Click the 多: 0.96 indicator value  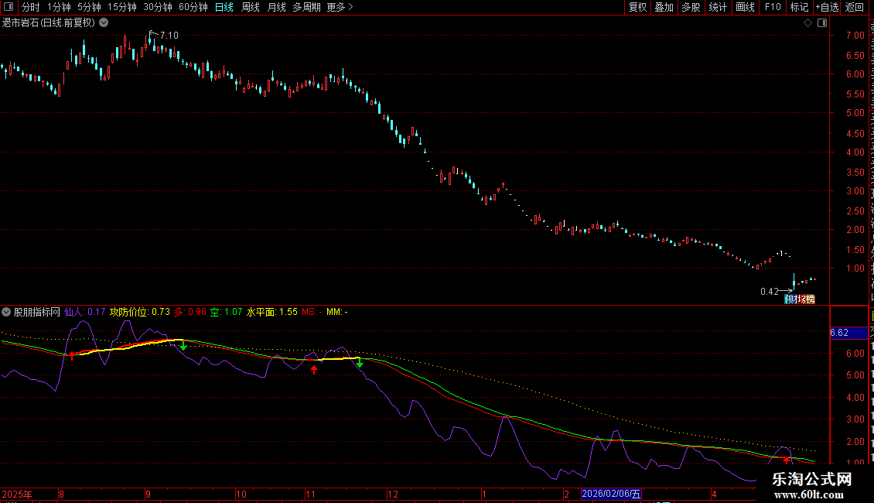click(190, 312)
